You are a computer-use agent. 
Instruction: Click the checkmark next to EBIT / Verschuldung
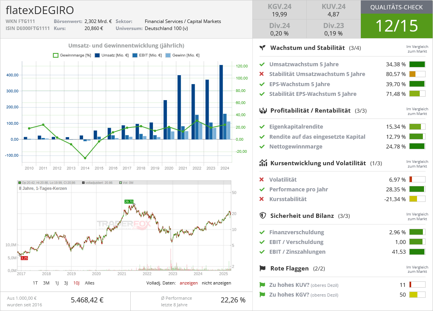(262, 242)
